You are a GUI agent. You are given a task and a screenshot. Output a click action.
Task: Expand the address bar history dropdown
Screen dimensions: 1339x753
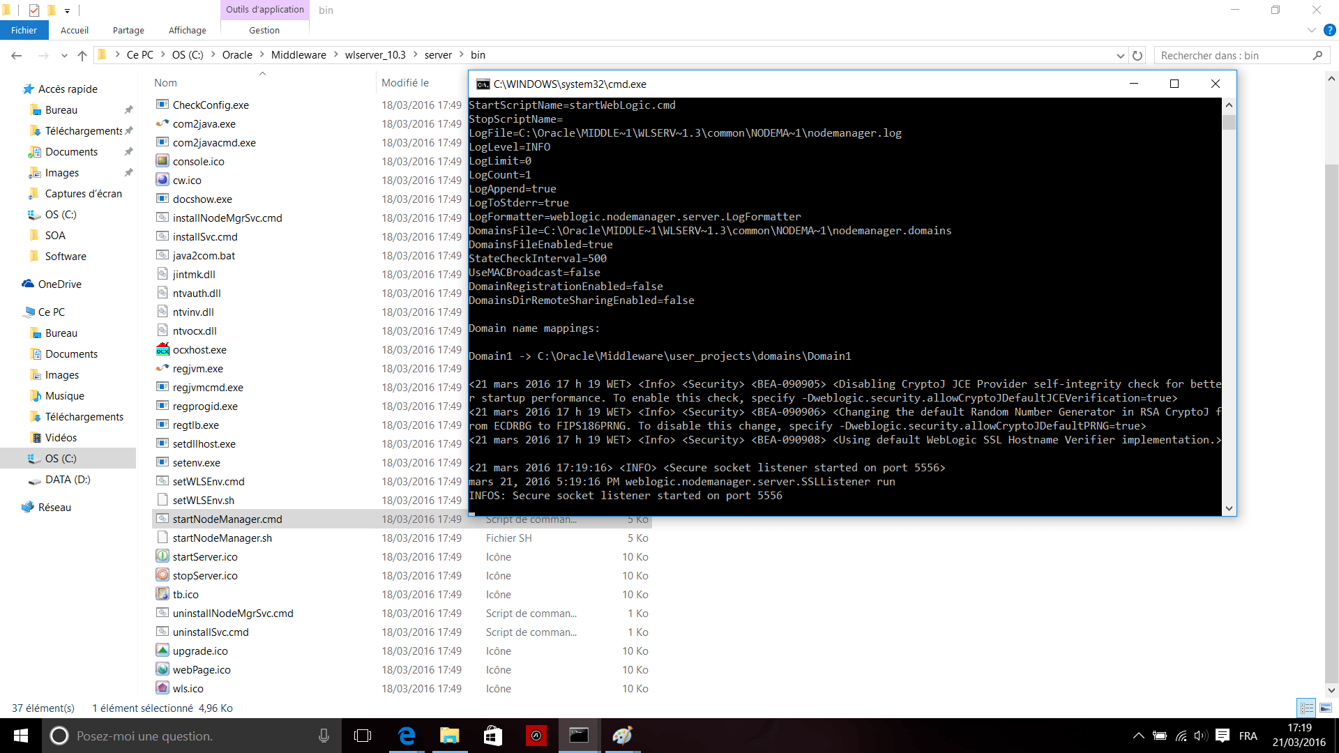1120,55
